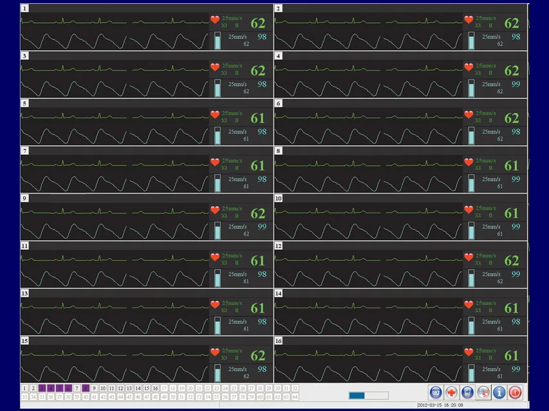The height and width of the screenshot is (411, 549).
Task: Click the heart icon in bed 12 panel
Action: coord(469,258)
